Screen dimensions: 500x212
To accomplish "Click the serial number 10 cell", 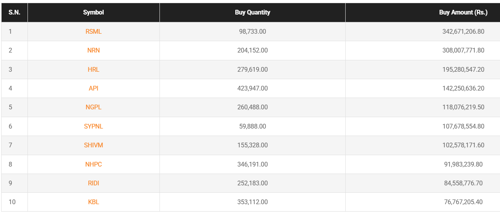I will click(x=12, y=202).
